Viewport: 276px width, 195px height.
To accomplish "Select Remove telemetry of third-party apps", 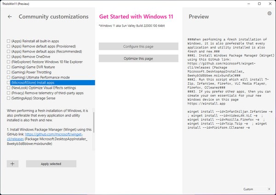I will click(x=9, y=93).
